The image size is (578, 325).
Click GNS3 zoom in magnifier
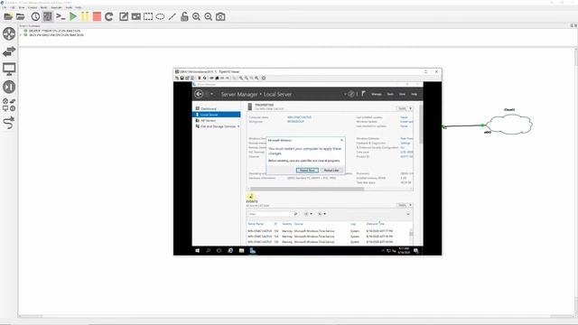click(197, 16)
